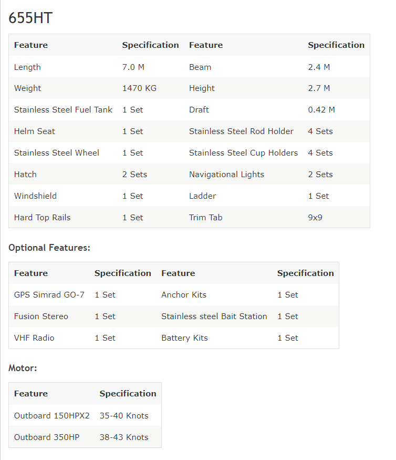Viewport: 396px width, 460px height.
Task: Select the Stainless Steel Fuel Tank row
Action: coord(190,110)
